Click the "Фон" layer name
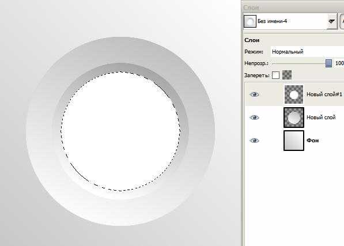 [312, 141]
